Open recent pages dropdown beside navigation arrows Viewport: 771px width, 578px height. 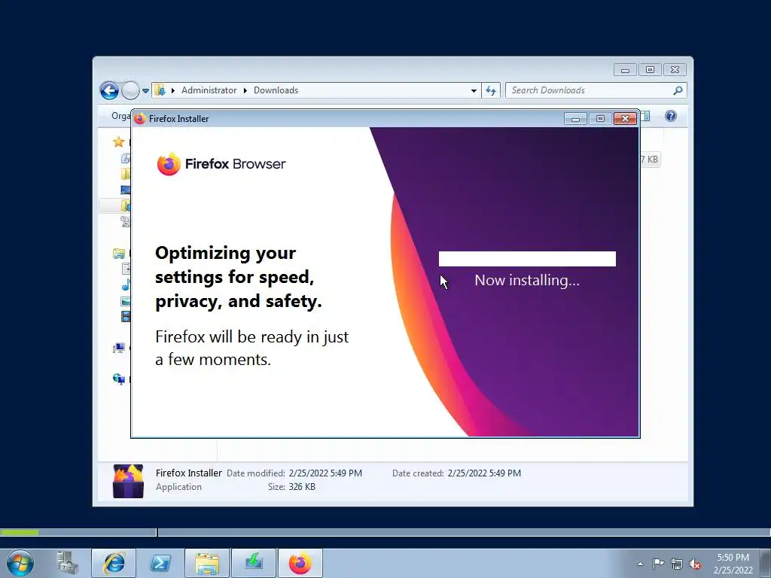pyautogui.click(x=145, y=91)
